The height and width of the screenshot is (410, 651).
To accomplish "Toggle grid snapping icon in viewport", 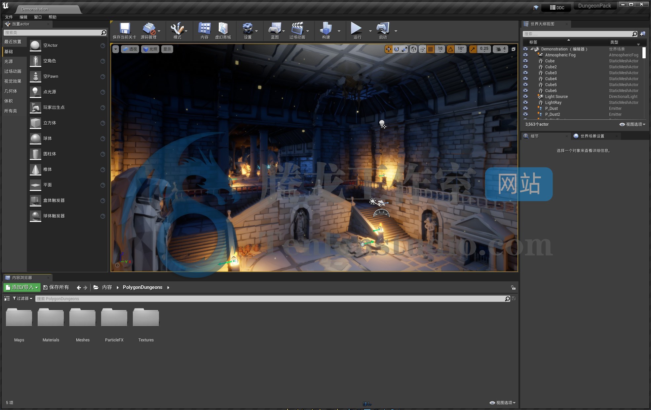I will 431,49.
